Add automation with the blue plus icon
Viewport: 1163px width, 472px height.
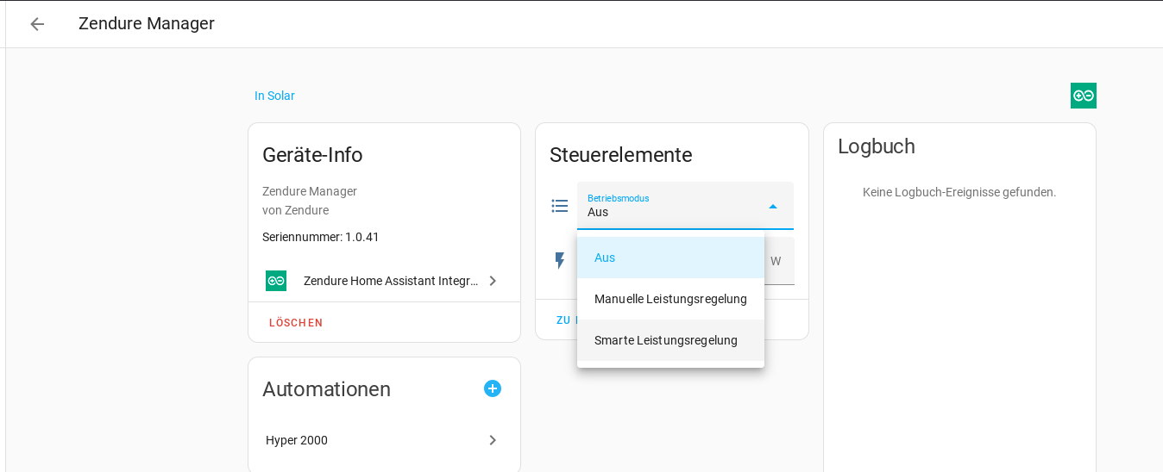click(x=493, y=388)
